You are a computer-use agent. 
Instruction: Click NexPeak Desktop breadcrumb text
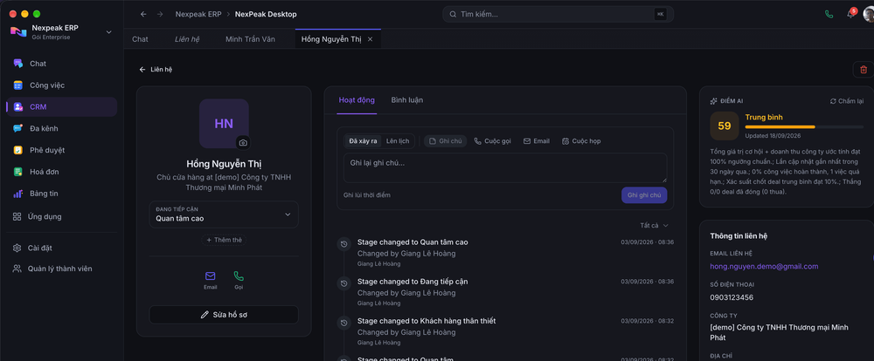pos(266,14)
